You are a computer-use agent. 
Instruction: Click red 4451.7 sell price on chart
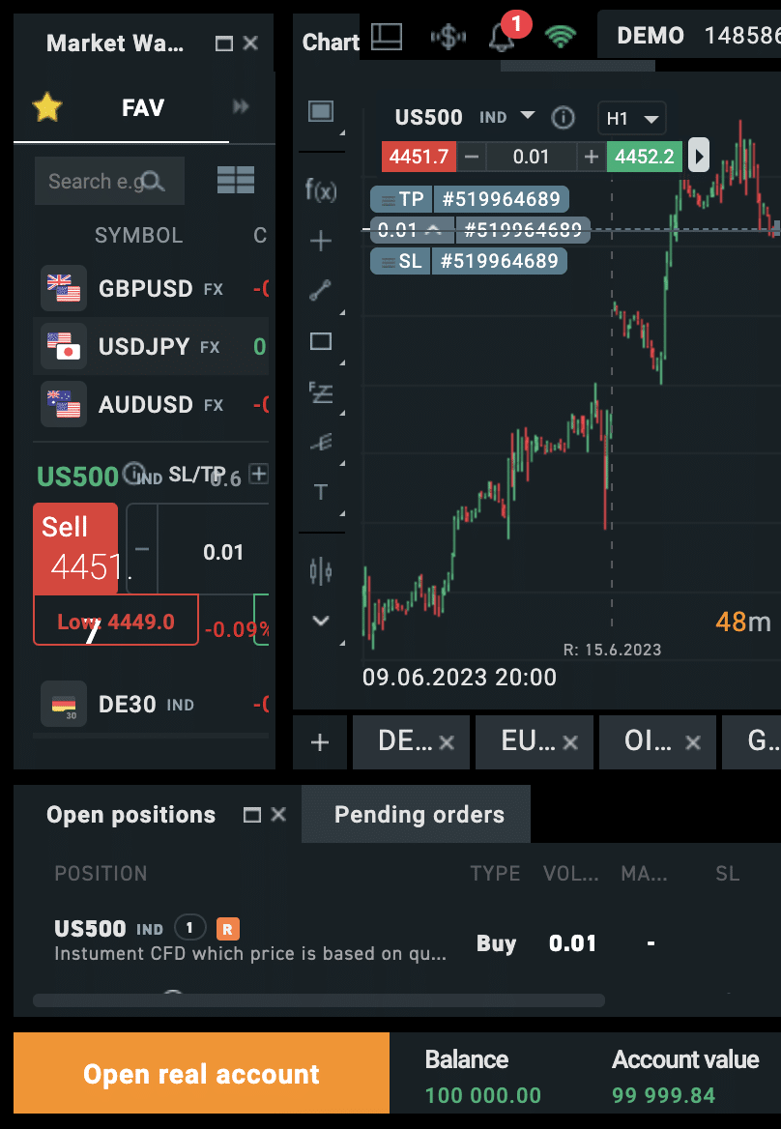(419, 157)
